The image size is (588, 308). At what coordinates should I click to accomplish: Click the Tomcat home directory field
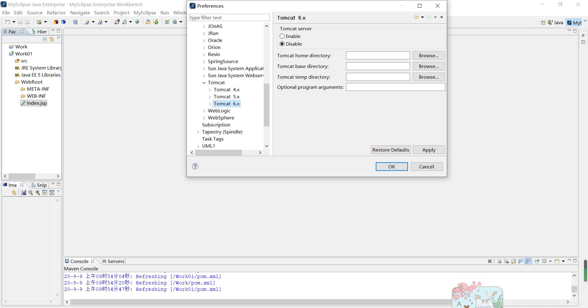coord(378,55)
